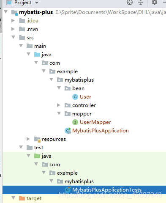Viewport: 166px width, 203px height.
Task: Click the main folder icon
Action: pos(30,46)
